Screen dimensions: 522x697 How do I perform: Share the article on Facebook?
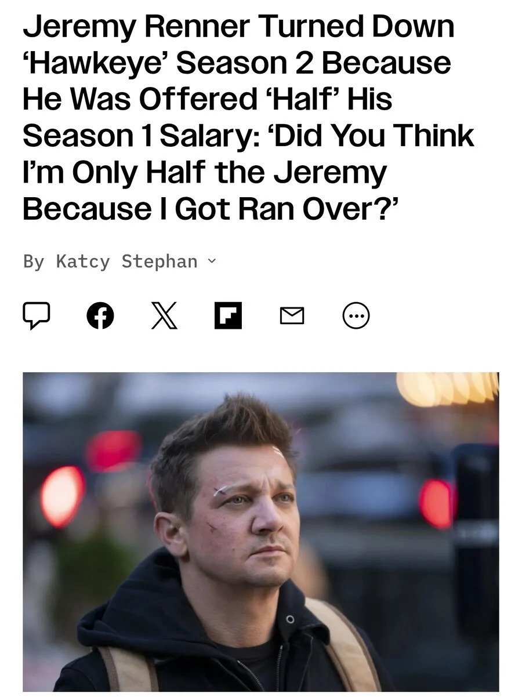point(100,315)
